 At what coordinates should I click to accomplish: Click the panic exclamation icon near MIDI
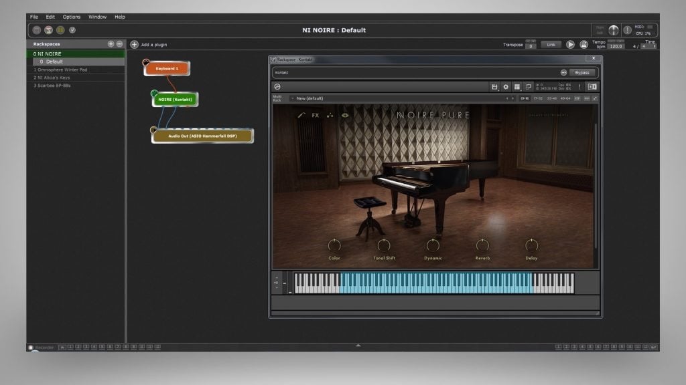[x=627, y=30]
